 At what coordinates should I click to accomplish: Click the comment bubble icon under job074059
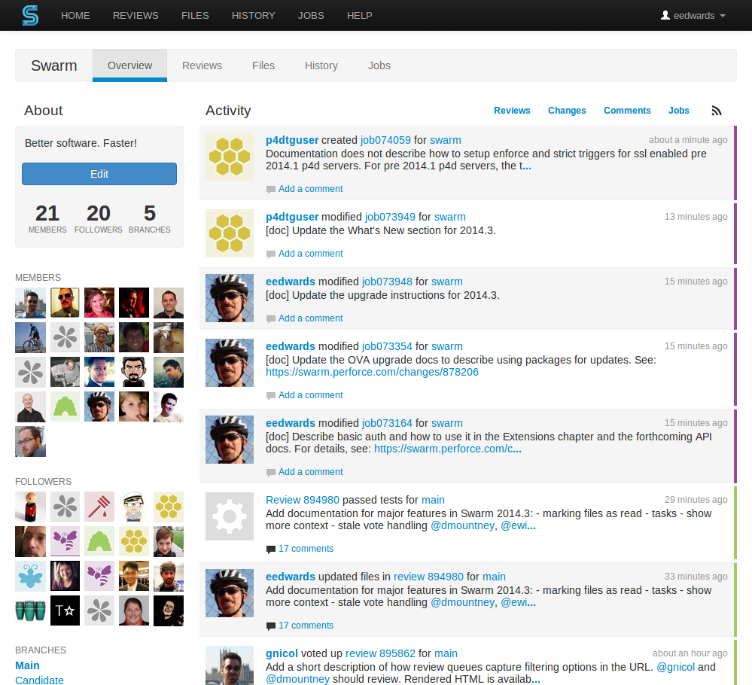click(270, 190)
